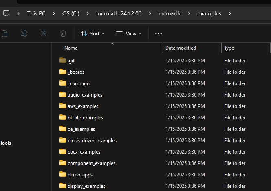Select the display_examples folder name
Screen dimensions: 271x191
point(86,186)
